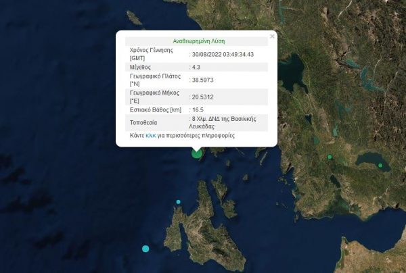This screenshot has width=406, height=273.
Task: Click the location text '8 Χλμ. ΔΝΔ της Βασιλικής Λευκάδας'
Action: (x=227, y=122)
